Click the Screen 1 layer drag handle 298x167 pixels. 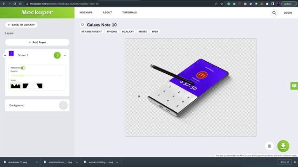tap(5, 55)
